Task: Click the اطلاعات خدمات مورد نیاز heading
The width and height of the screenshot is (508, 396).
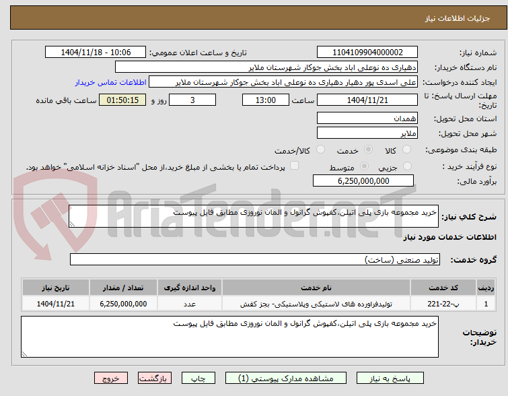Action: click(449, 238)
